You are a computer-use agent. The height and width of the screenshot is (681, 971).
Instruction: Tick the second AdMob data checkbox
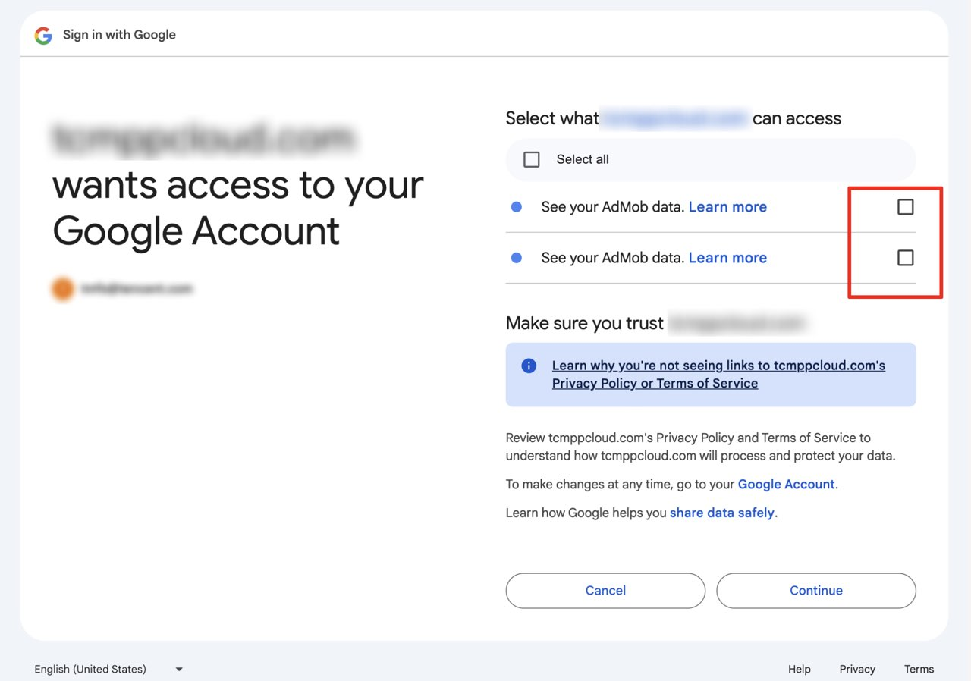[x=905, y=258]
